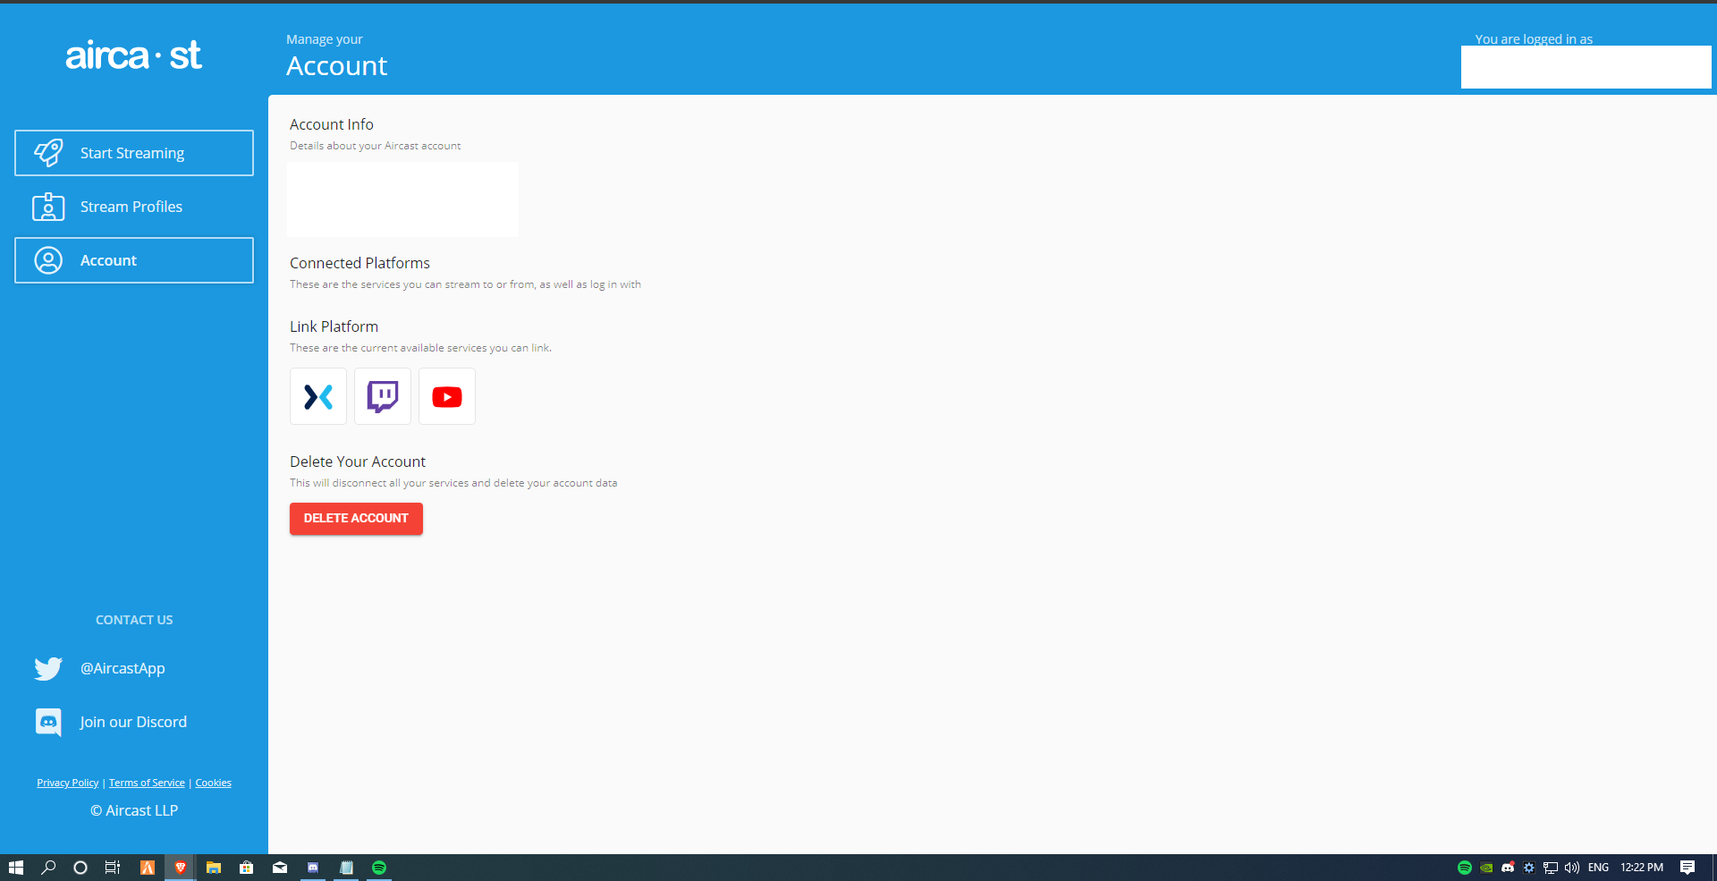The image size is (1717, 881).
Task: Open the system tray volume control
Action: point(1571,868)
